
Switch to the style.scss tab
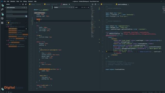65,4
